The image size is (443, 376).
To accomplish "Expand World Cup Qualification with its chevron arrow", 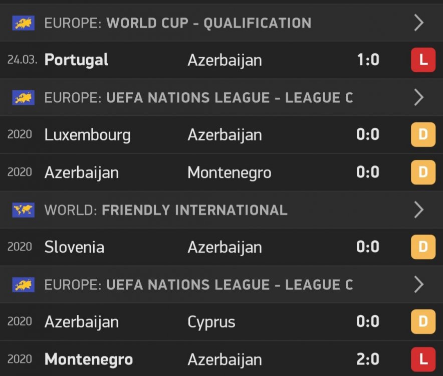I will 419,23.
